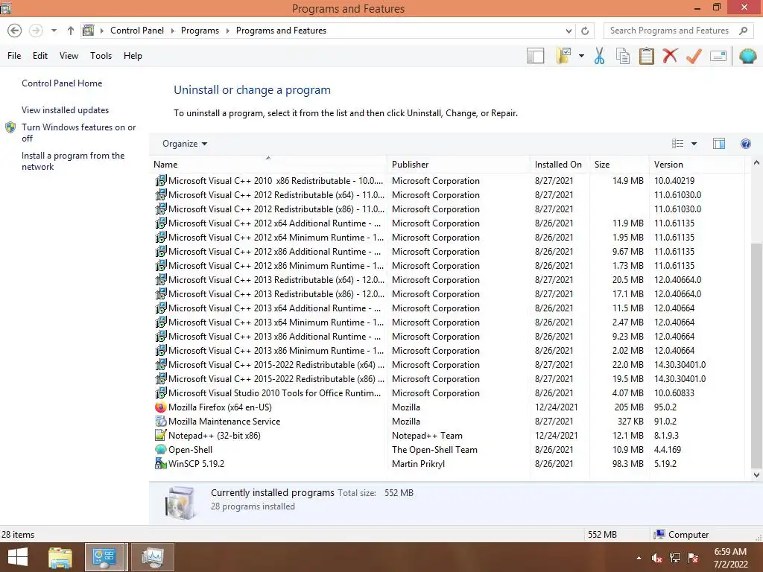Viewport: 763px width, 572px height.
Task: Open the File menu
Action: pos(14,56)
